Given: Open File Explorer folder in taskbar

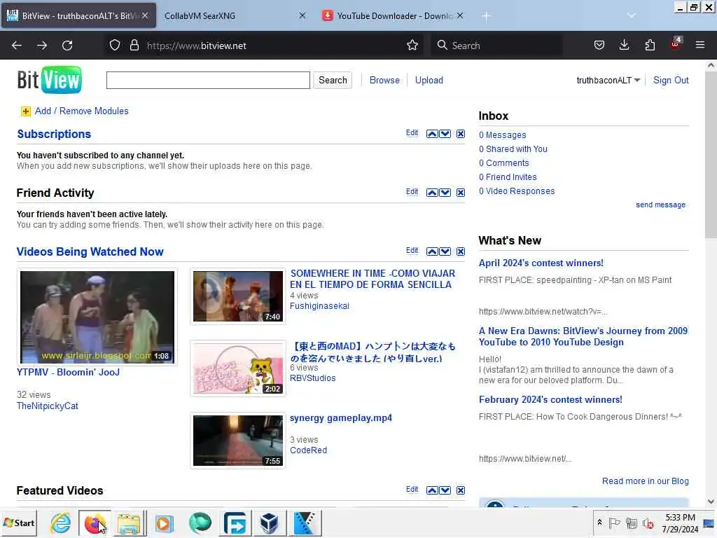Looking at the screenshot, I should pos(130,523).
